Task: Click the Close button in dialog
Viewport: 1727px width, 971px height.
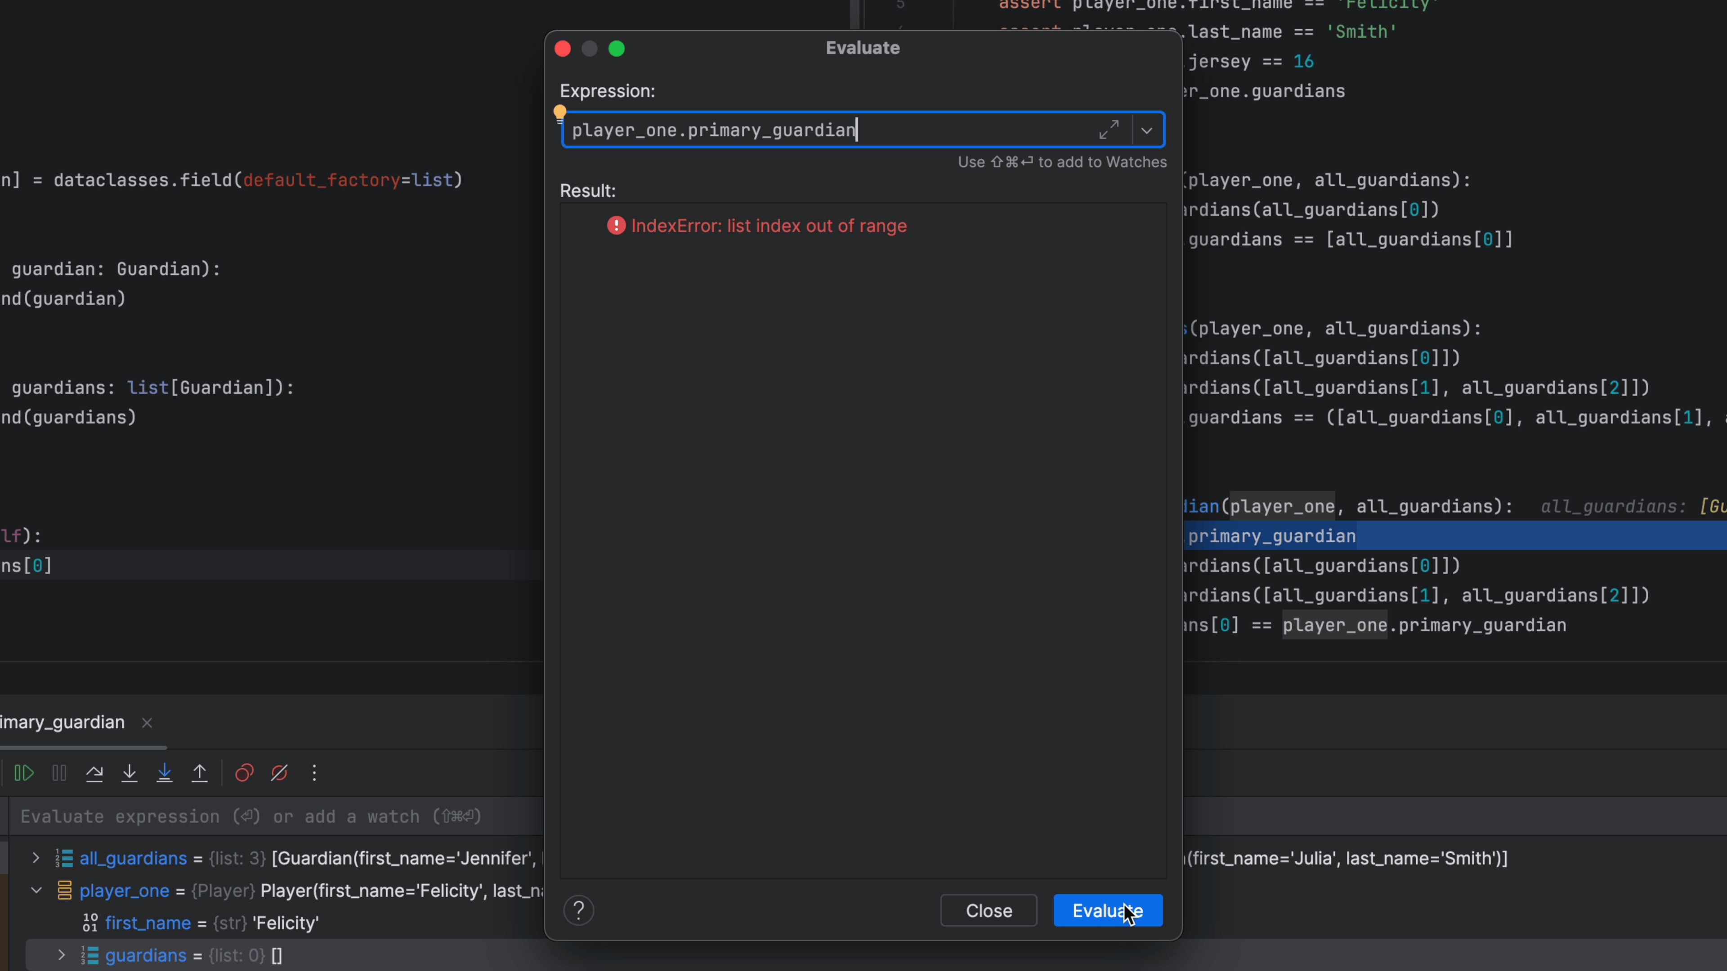Action: click(988, 911)
